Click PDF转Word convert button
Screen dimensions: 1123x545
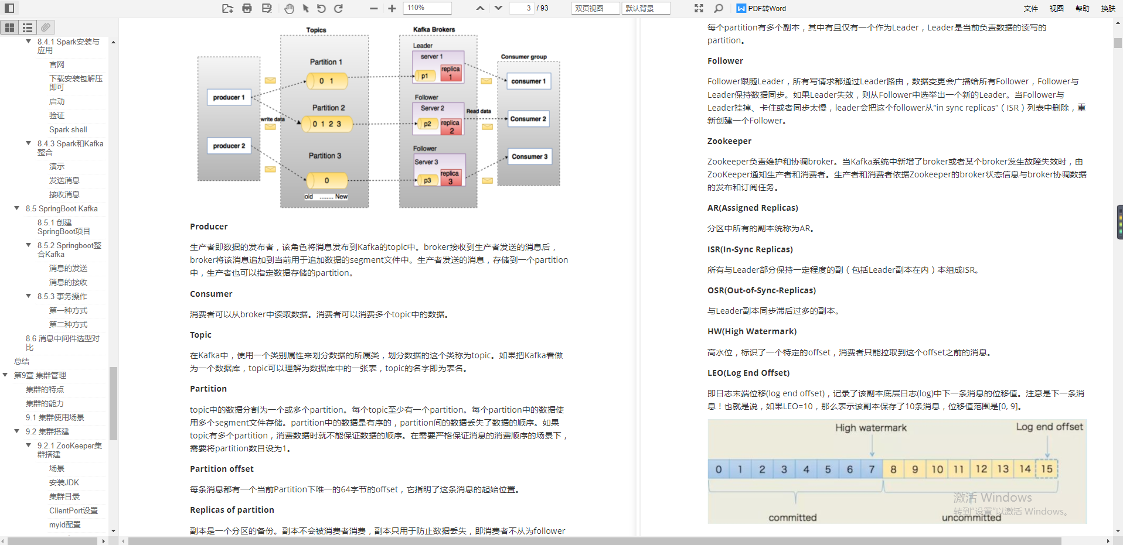coord(761,8)
